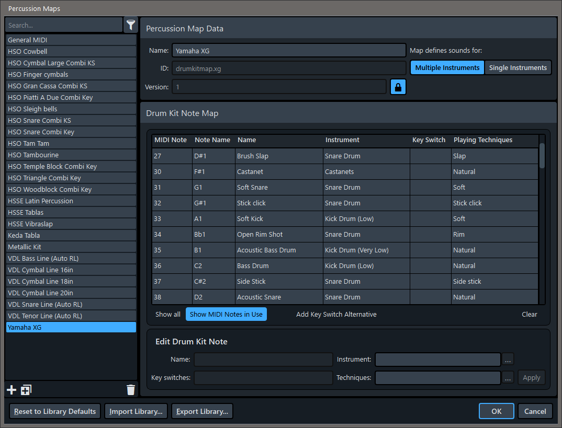This screenshot has width=562, height=428.
Task: Click the ID field drumkitmap.xg
Action: pyautogui.click(x=289, y=68)
